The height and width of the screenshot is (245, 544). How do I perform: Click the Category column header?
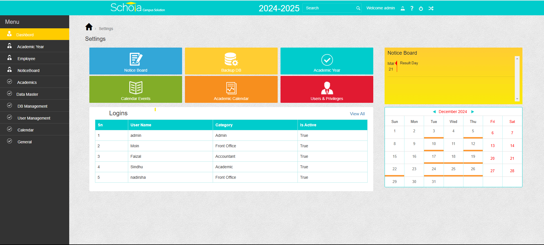click(x=255, y=125)
